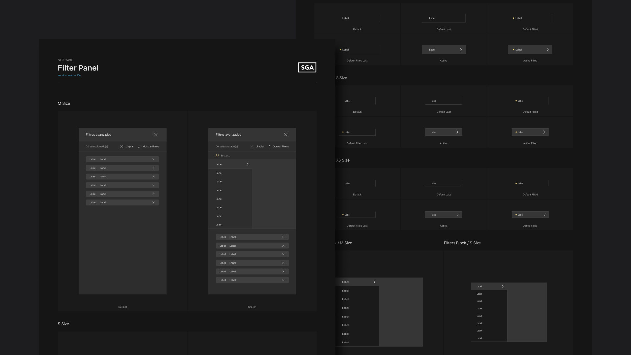The image size is (631, 355).
Task: Click the 00 seleccionado(s) text in the Search panel
Action: tap(227, 147)
